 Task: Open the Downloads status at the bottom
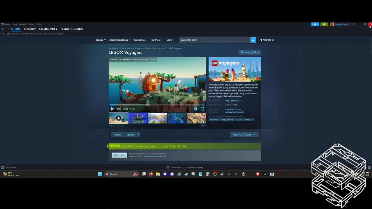coord(185,167)
